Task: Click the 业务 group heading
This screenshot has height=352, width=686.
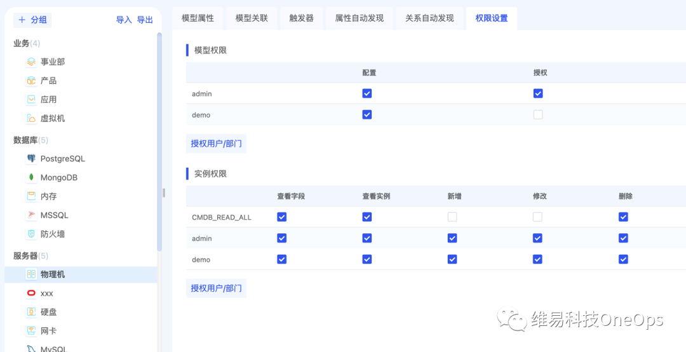Action: click(27, 43)
